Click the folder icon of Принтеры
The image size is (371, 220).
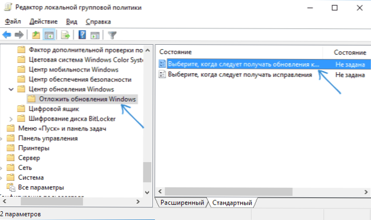tap(10, 148)
